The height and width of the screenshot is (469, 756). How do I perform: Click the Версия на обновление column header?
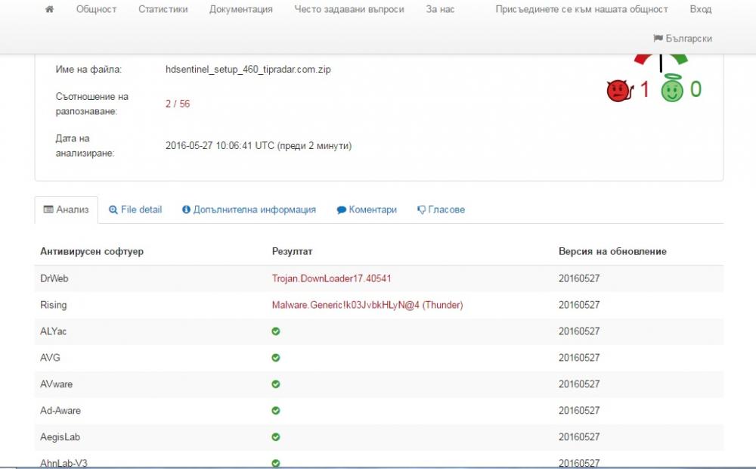coord(612,251)
